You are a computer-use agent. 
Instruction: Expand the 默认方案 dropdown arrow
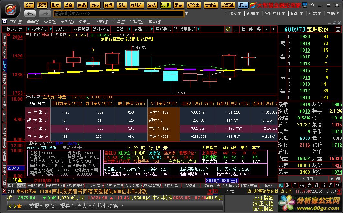(x=28, y=29)
